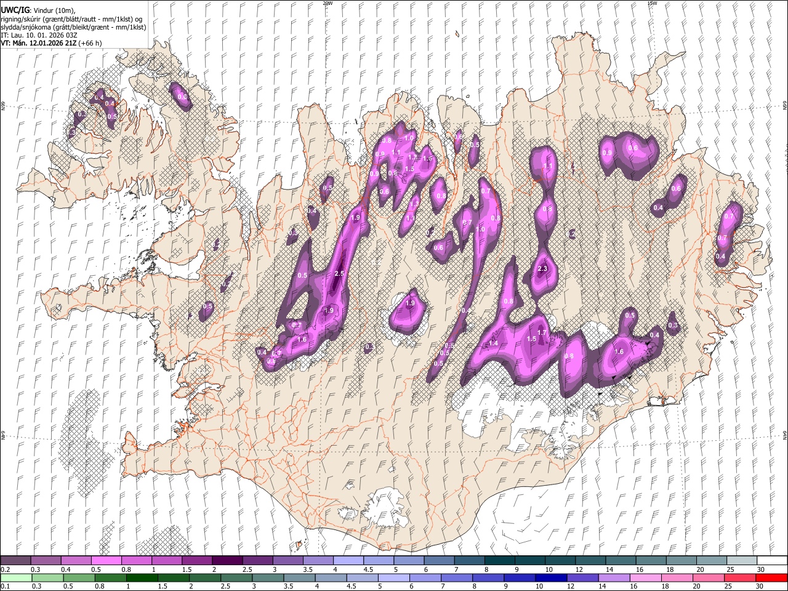This screenshot has width=788, height=591.
Task: Click the purple 12 swatch, lower legend row
Action: point(582,577)
